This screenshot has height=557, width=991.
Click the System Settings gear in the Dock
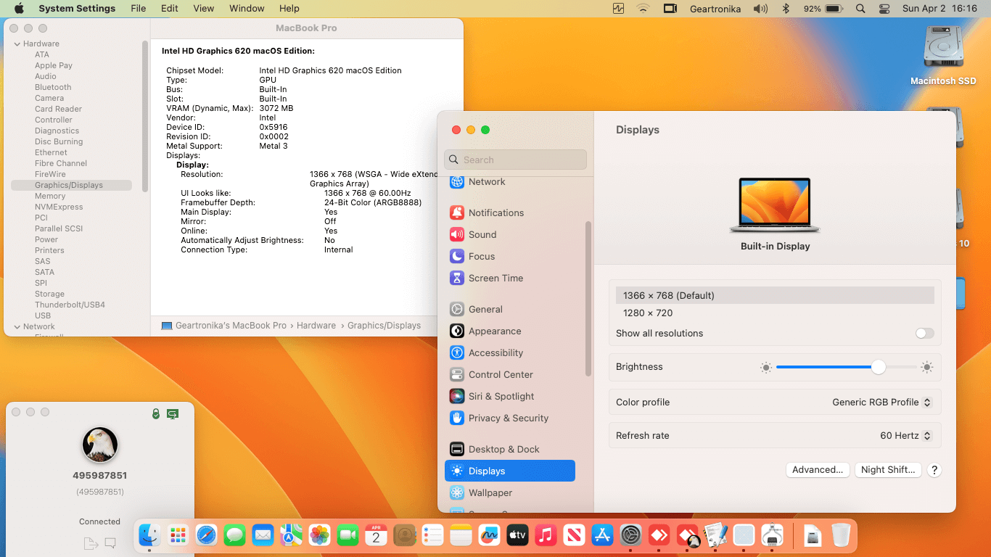pyautogui.click(x=630, y=535)
